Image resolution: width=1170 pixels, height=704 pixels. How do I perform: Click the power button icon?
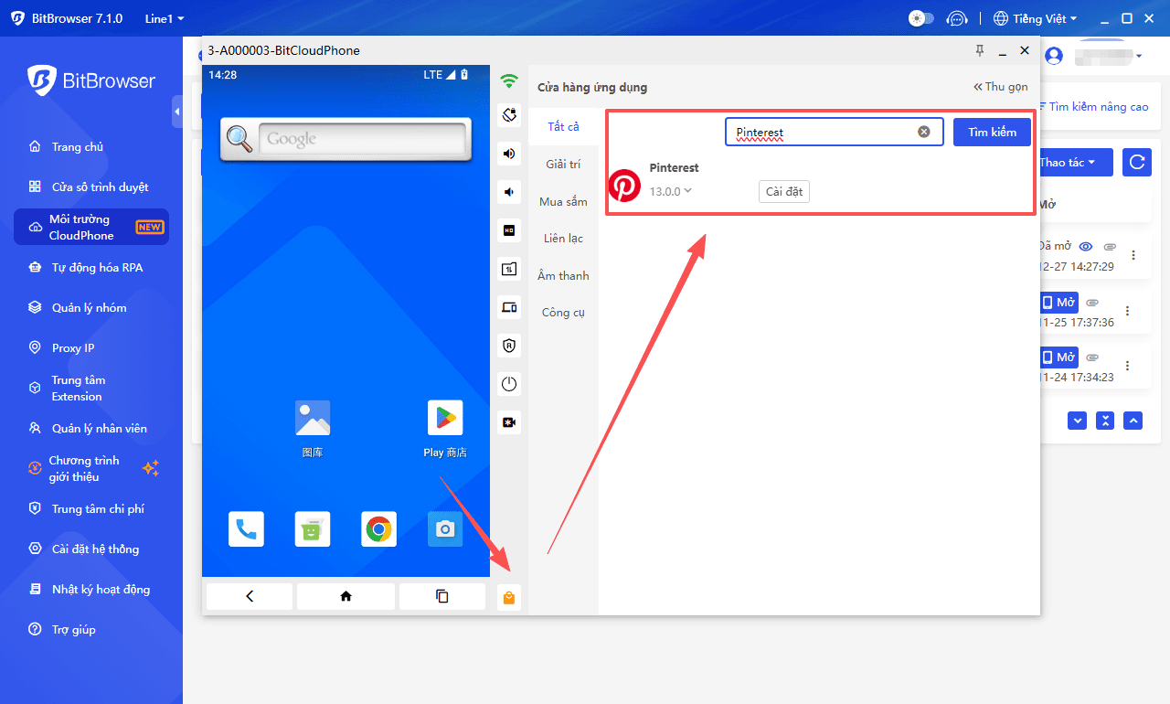(x=509, y=384)
